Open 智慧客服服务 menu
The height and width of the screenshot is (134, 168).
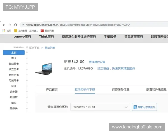click(134, 37)
